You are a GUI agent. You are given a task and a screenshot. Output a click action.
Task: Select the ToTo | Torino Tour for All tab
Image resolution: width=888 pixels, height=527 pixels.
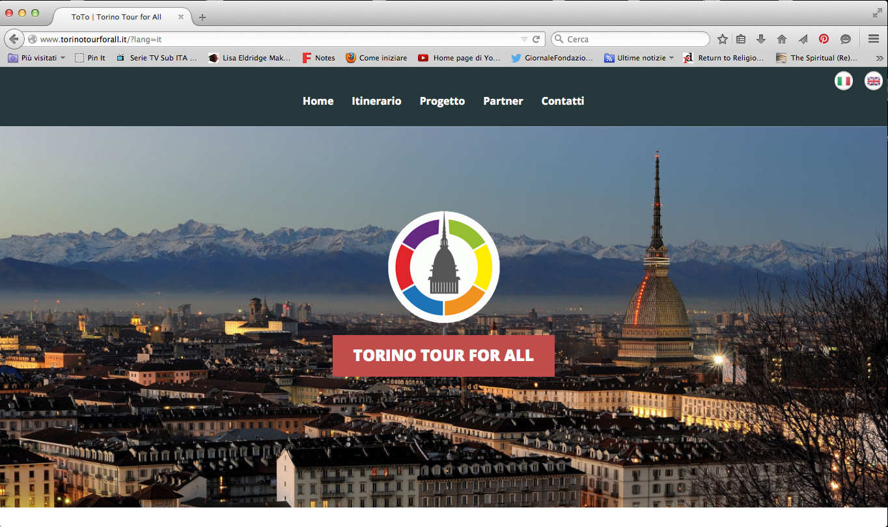point(117,17)
